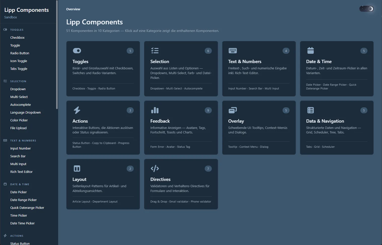This screenshot has height=245, width=382.
Task: Click the count badge on Feedback card
Action: (x=208, y=110)
